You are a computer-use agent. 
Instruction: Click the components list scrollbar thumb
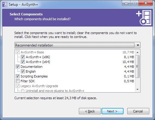pos(137,66)
